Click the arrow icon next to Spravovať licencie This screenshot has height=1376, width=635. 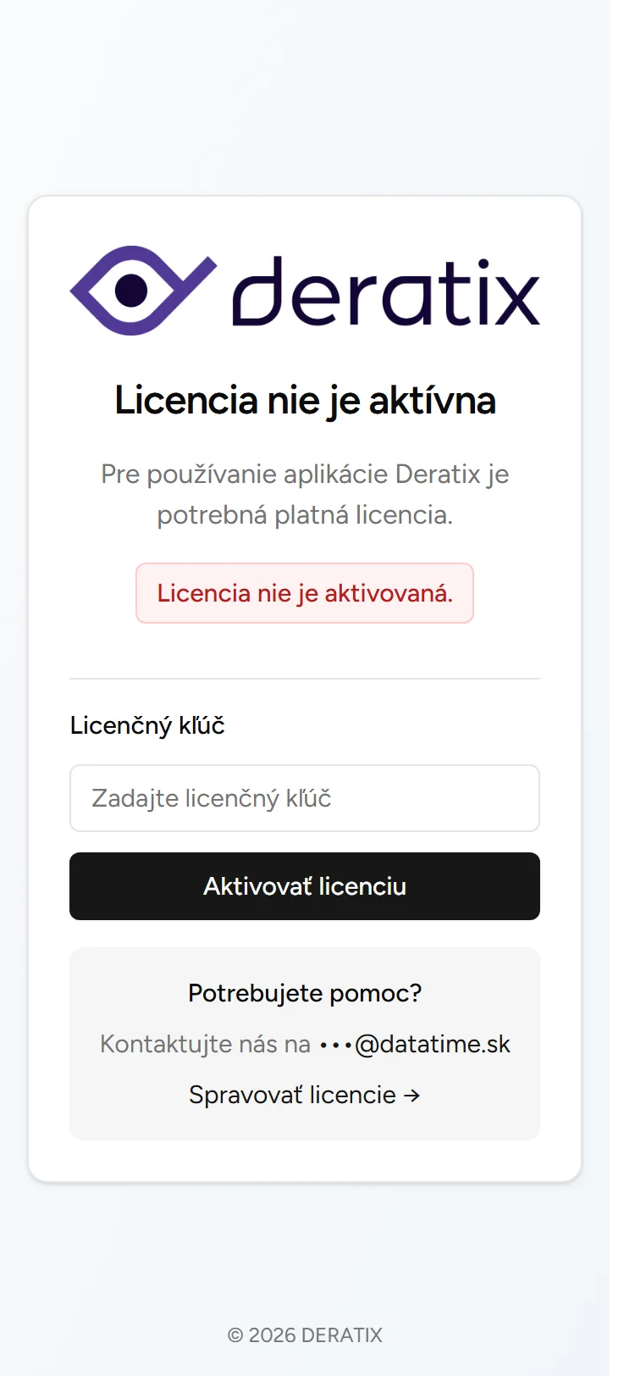point(412,1095)
